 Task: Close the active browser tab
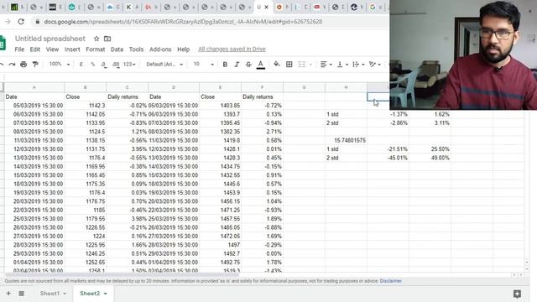point(267,7)
